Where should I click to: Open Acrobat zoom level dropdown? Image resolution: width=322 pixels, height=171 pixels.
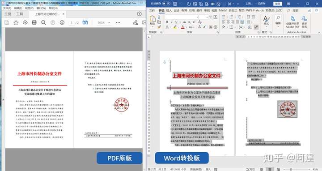109,22
